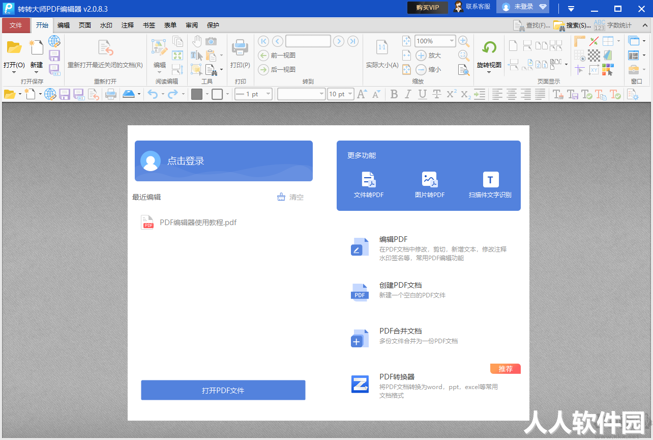The image size is (653, 440).
Task: Click the 联系客服 link
Action: 472,7
